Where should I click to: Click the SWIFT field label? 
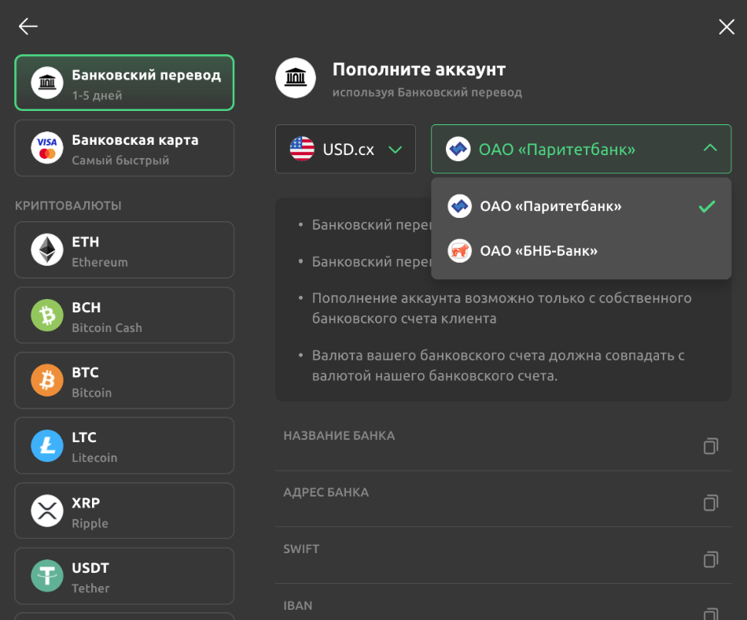coord(302,549)
